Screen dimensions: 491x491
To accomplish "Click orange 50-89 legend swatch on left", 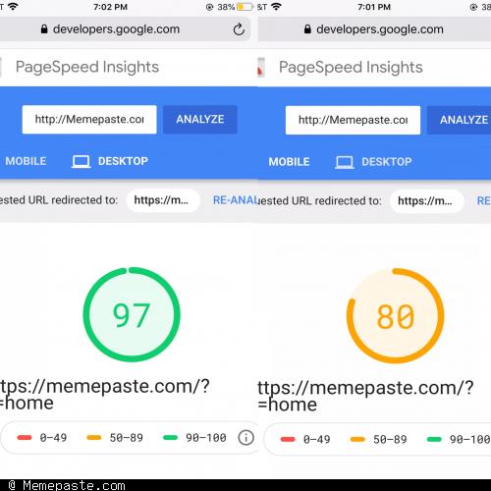I will [93, 438].
